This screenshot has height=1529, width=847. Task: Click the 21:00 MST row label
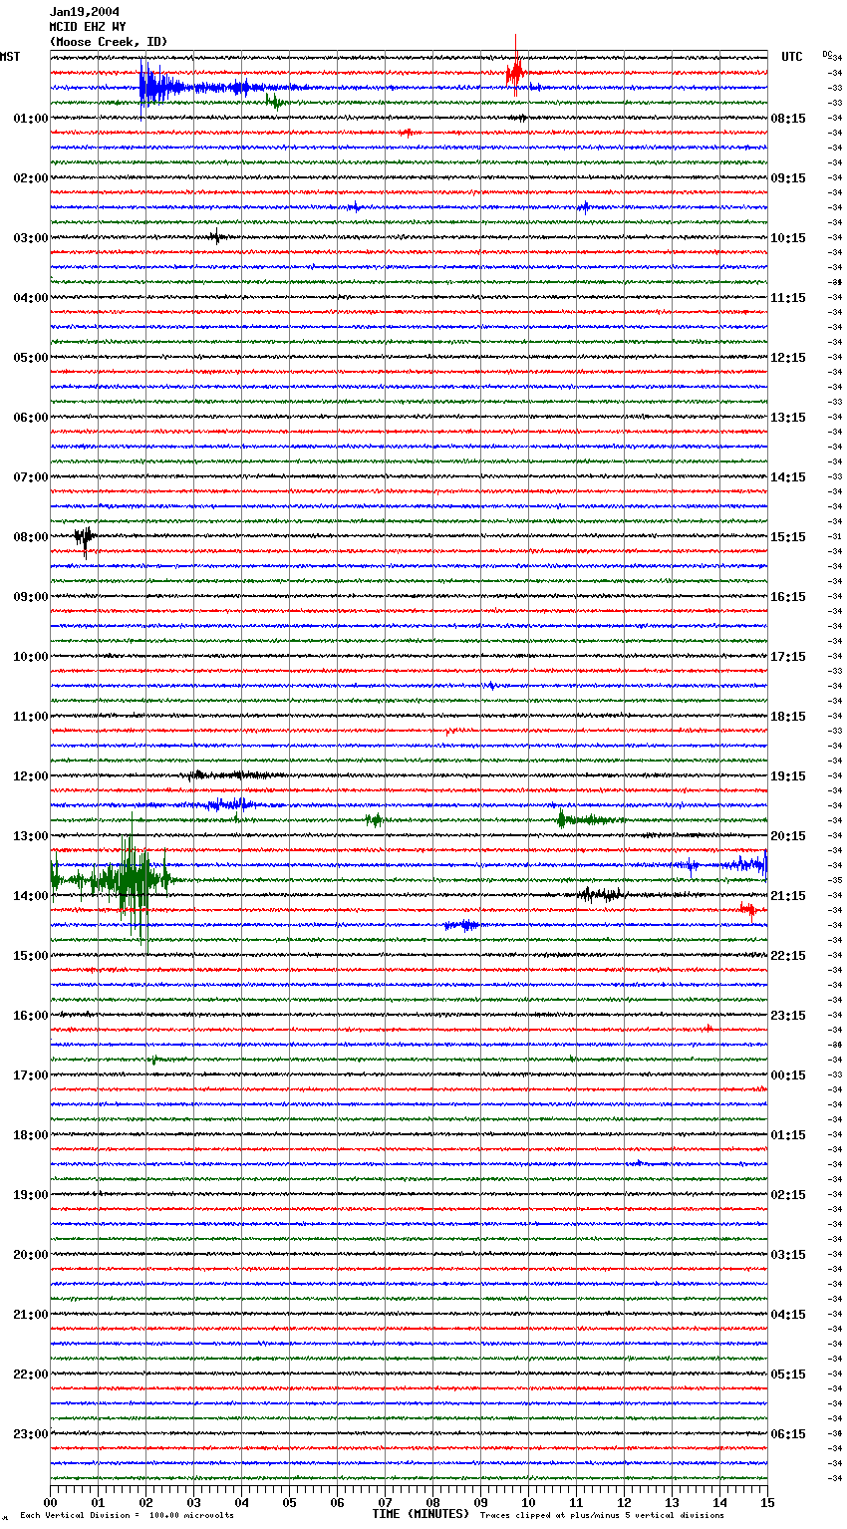[x=31, y=1315]
